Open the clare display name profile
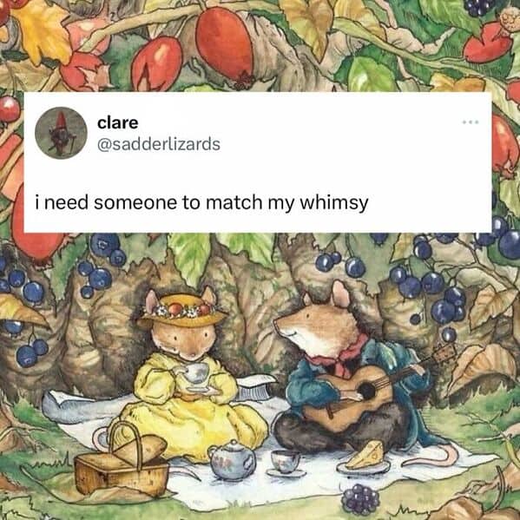 118,123
